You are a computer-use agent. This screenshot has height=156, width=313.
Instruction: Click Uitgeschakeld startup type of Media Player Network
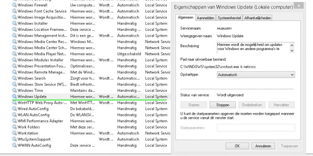pyautogui.click(x=129, y=54)
